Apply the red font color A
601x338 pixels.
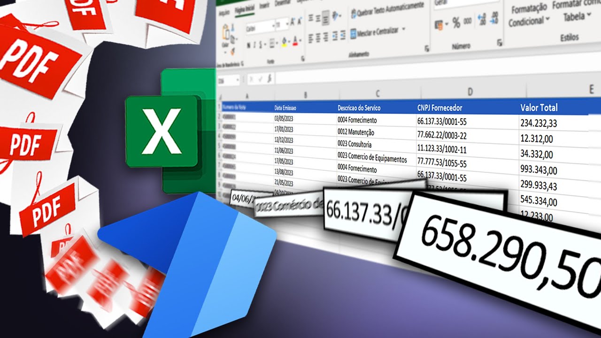295,41
